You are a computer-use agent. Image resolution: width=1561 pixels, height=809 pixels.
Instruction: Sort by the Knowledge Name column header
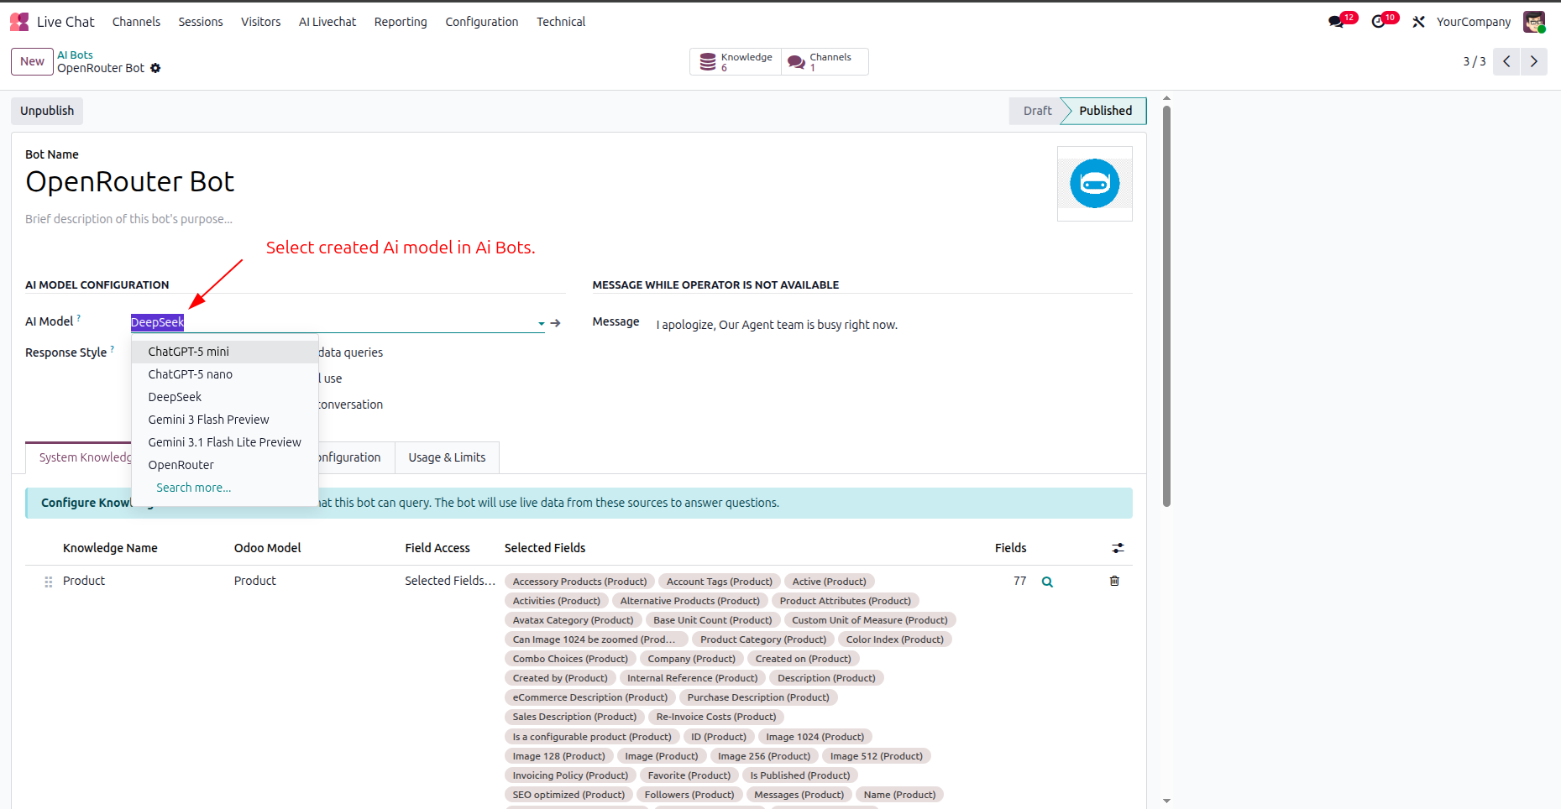pyautogui.click(x=110, y=548)
